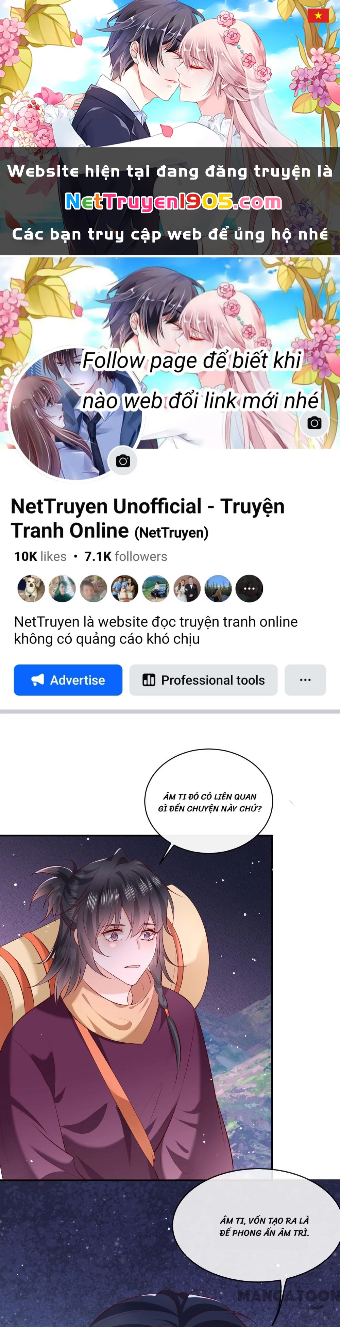
Task: Click the second follower avatar
Action: (x=62, y=588)
